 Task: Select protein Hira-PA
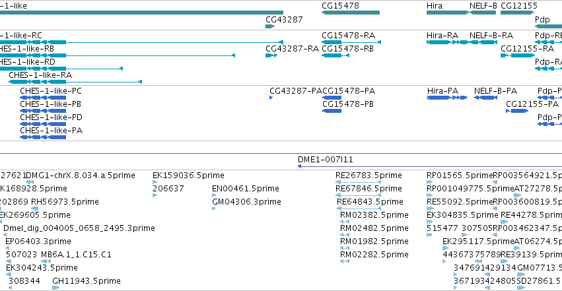tap(448, 98)
